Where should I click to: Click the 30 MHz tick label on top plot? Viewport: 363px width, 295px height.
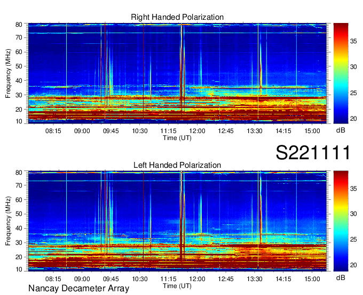19,95
